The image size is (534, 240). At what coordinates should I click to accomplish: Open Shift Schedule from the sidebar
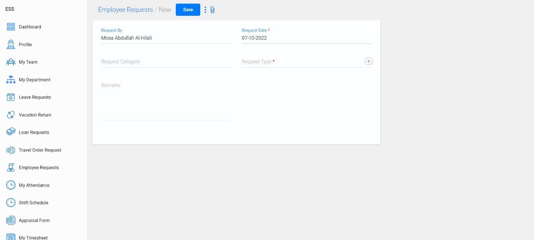tap(34, 203)
